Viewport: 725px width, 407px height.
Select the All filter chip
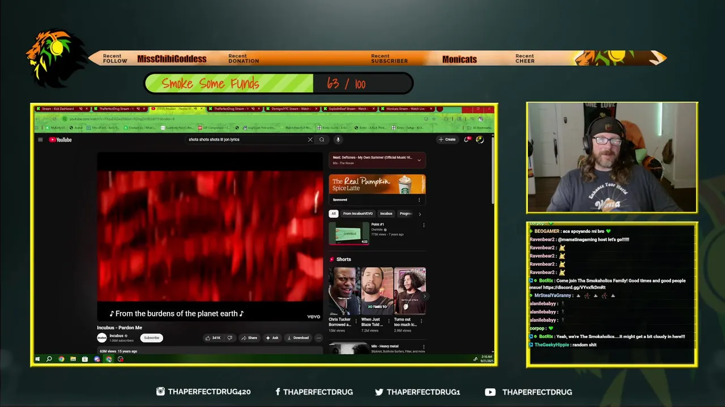[x=334, y=214]
